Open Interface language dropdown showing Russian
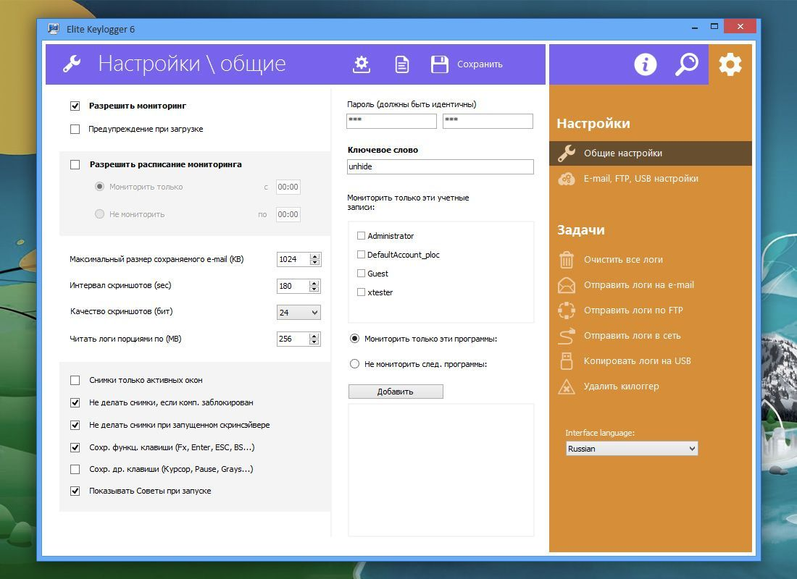This screenshot has width=797, height=579. click(x=632, y=449)
